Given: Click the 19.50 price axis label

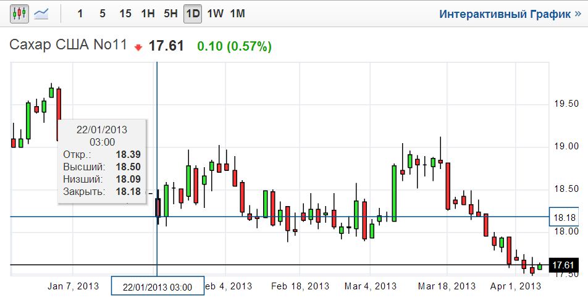Looking at the screenshot, I should pyautogui.click(x=566, y=104).
